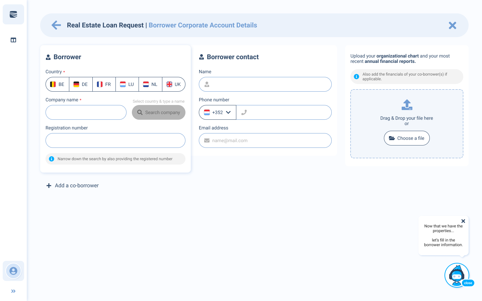Select BE as borrower country

tap(58, 84)
